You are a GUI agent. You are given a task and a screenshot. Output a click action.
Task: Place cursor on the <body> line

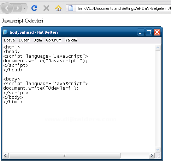point(12,79)
